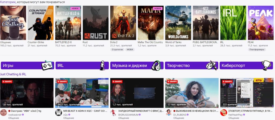Open title ВЫЖИВАНИЕ В НЕМЕЦКОМ ЛЕСУ

[196, 111]
